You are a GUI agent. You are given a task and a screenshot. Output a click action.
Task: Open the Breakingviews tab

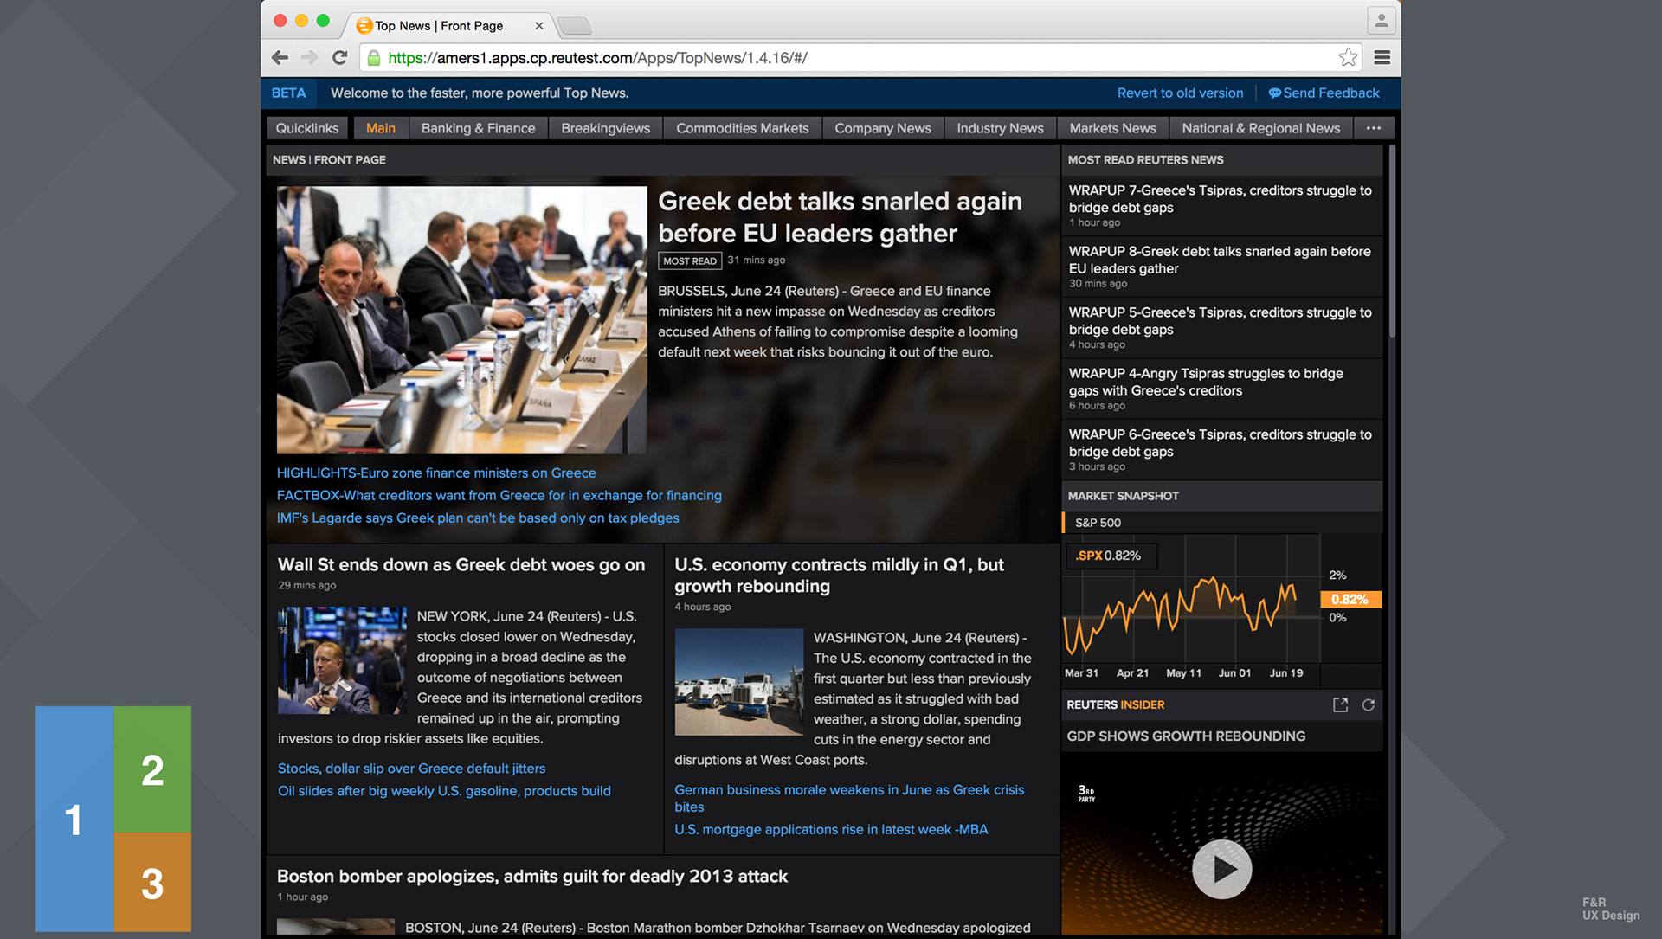(x=606, y=128)
